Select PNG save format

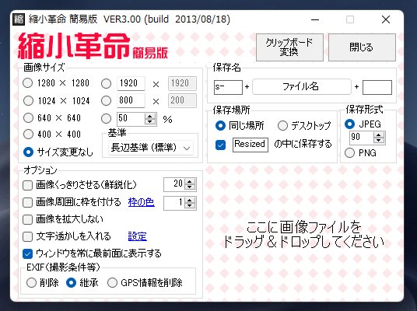349,152
